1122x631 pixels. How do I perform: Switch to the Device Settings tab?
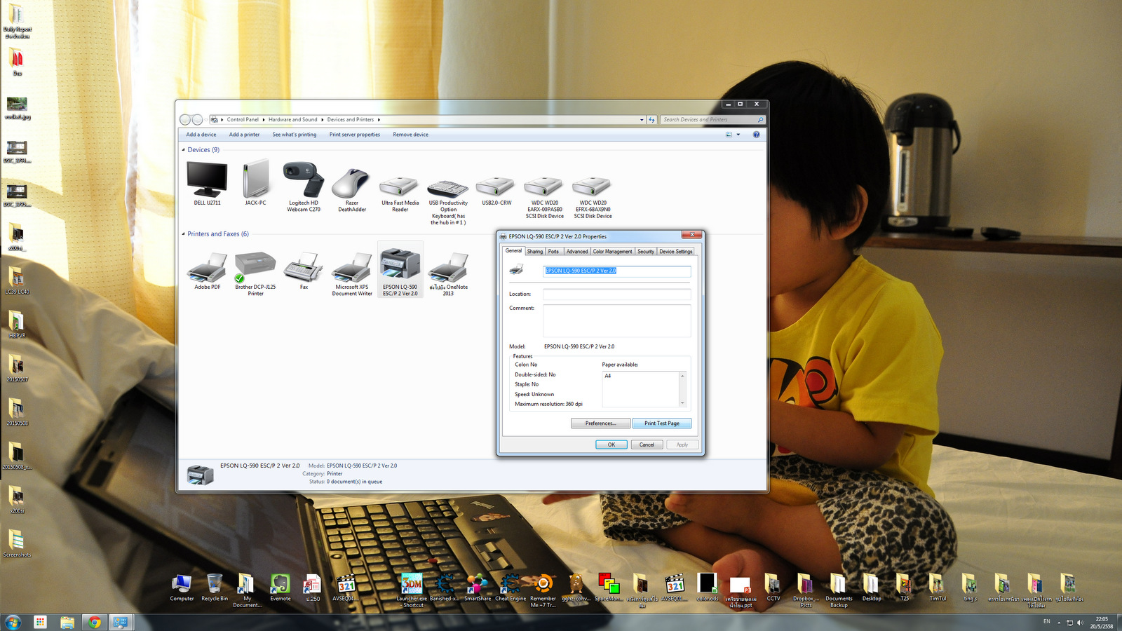pos(675,252)
